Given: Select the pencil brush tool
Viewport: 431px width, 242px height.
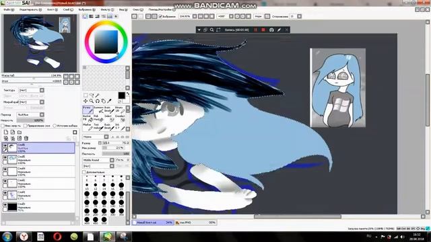Looking at the screenshot, I should point(88,110).
